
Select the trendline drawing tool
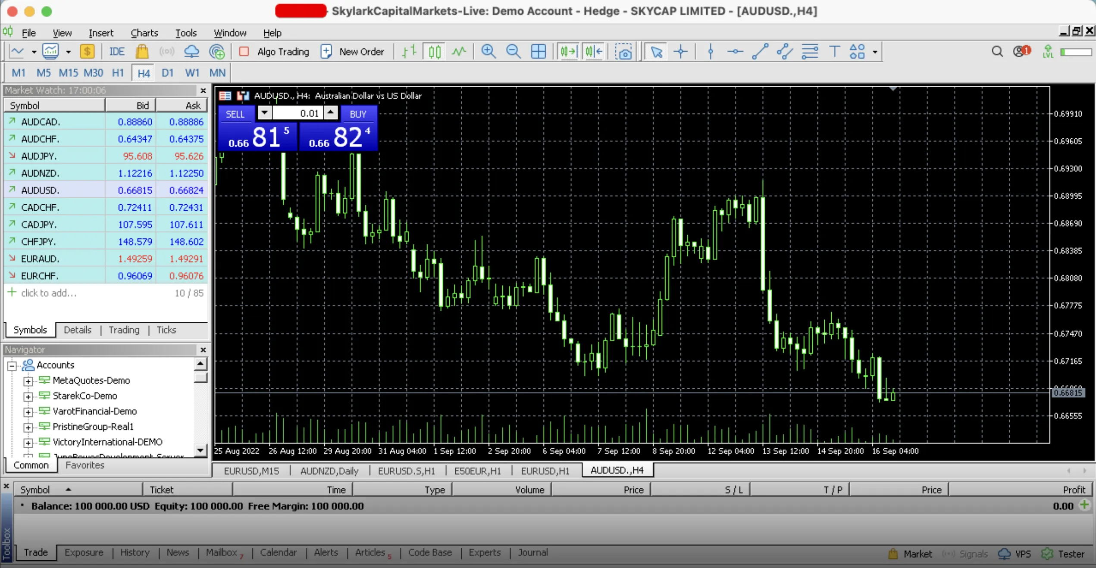760,52
